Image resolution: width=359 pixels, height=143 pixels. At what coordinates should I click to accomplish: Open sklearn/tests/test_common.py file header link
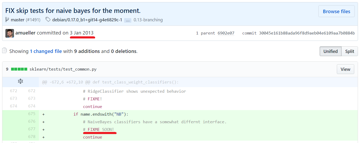click(x=63, y=70)
